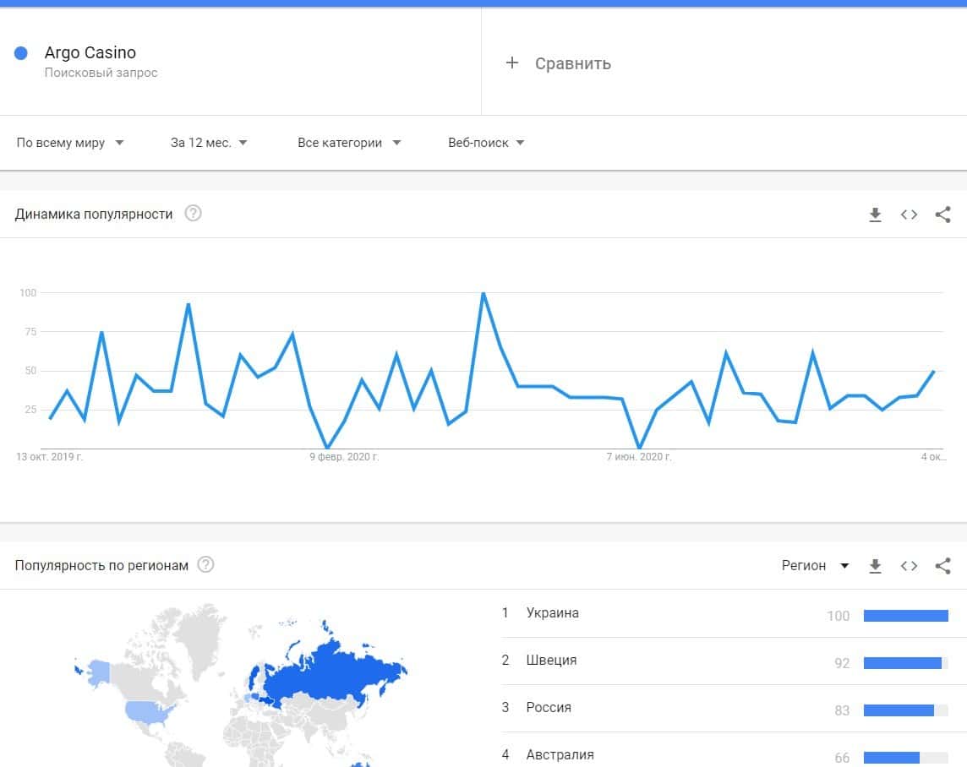Share the regional popularity section
The image size is (967, 767).
coord(943,566)
